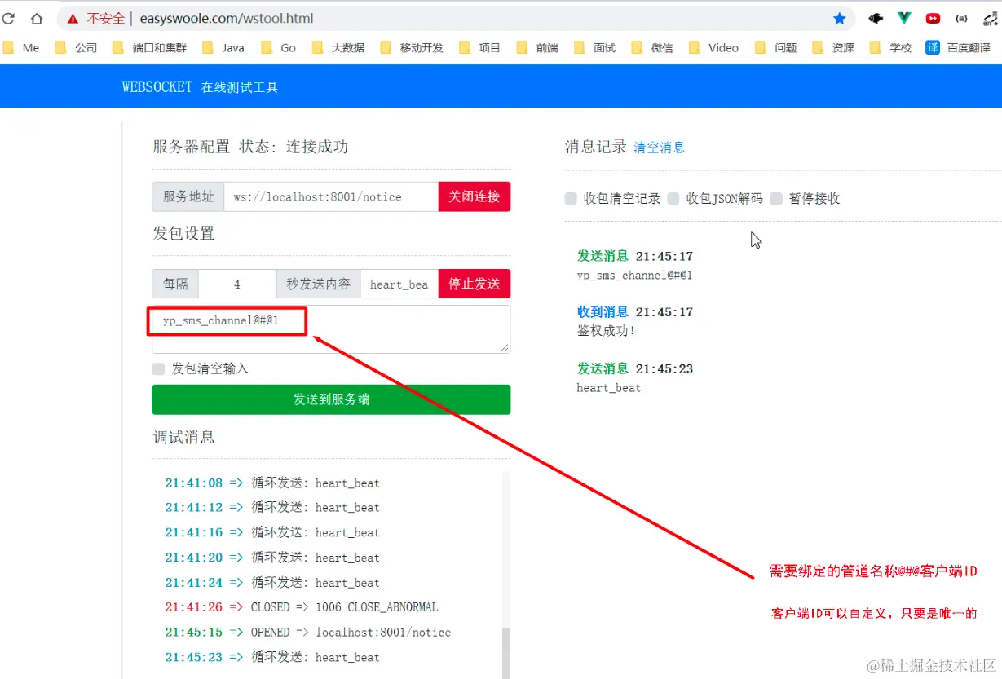Viewport: 1002px width, 679px height.
Task: Click the debug line 21:41:26 CLOSED 1006 CLOSE_ABNORMAL
Action: 302,607
